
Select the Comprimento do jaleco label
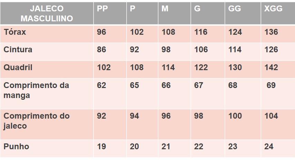(37, 121)
